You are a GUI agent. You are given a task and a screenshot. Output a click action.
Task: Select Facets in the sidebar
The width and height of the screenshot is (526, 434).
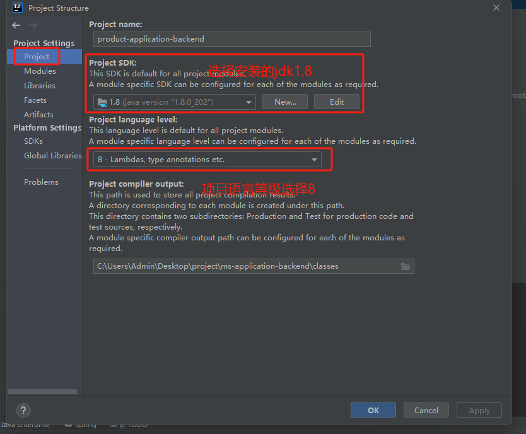(35, 100)
